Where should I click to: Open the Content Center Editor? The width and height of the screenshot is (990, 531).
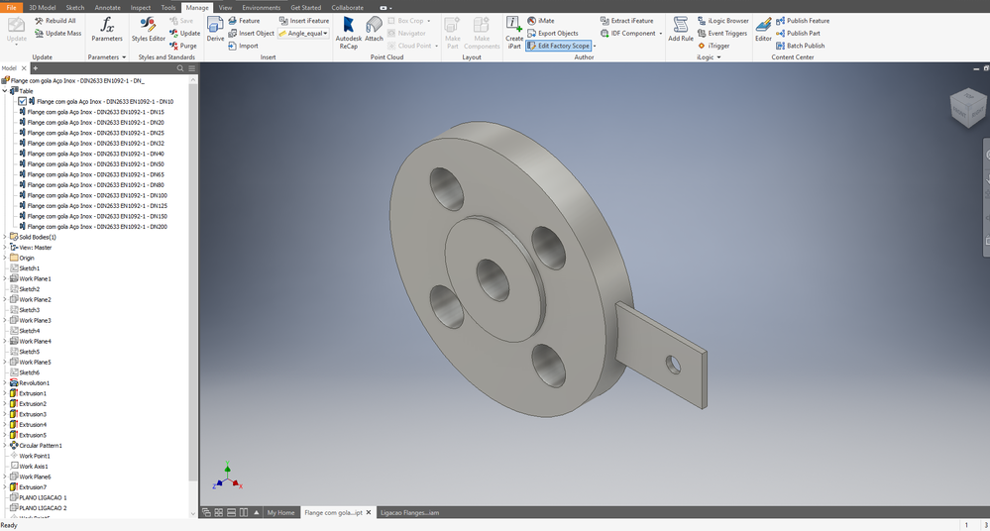763,30
